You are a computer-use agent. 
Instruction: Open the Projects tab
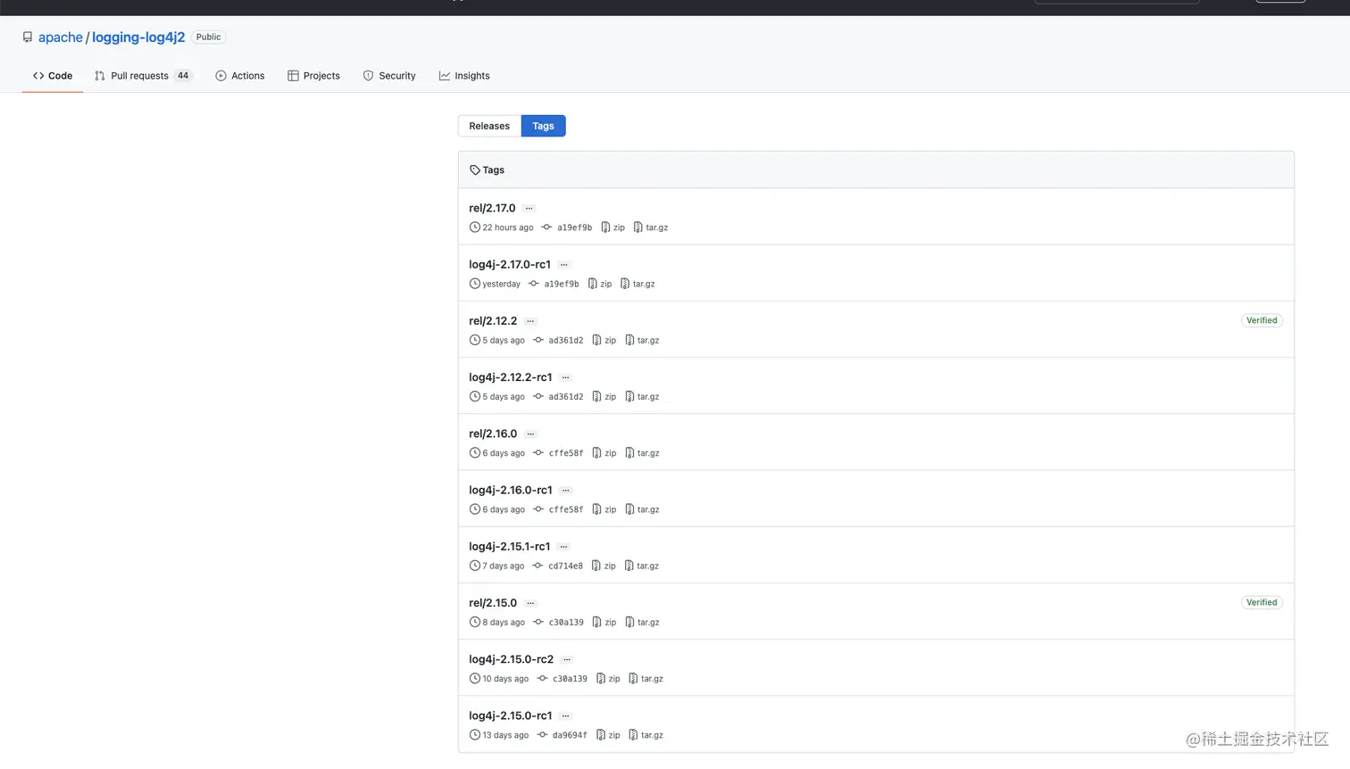pos(313,76)
